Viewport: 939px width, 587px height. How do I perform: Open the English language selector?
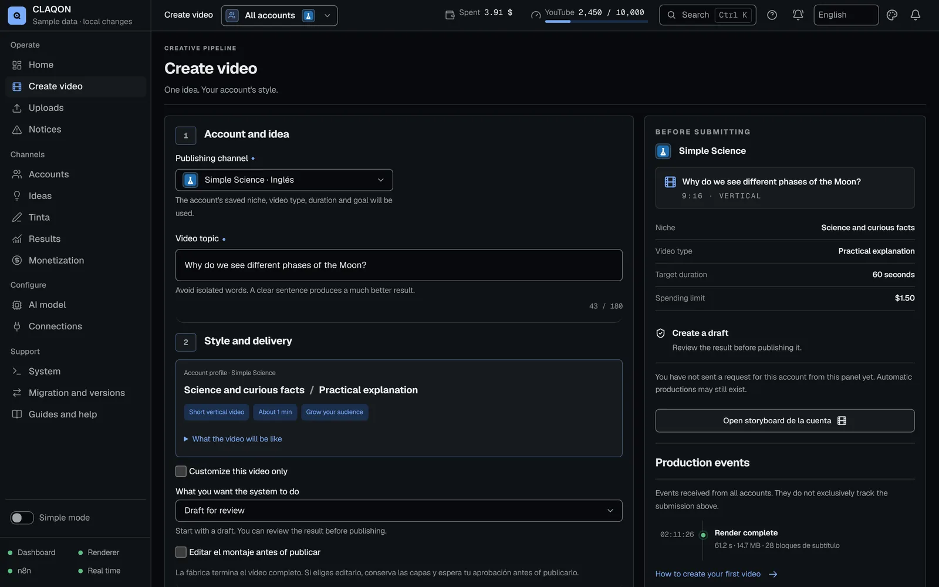click(x=846, y=15)
